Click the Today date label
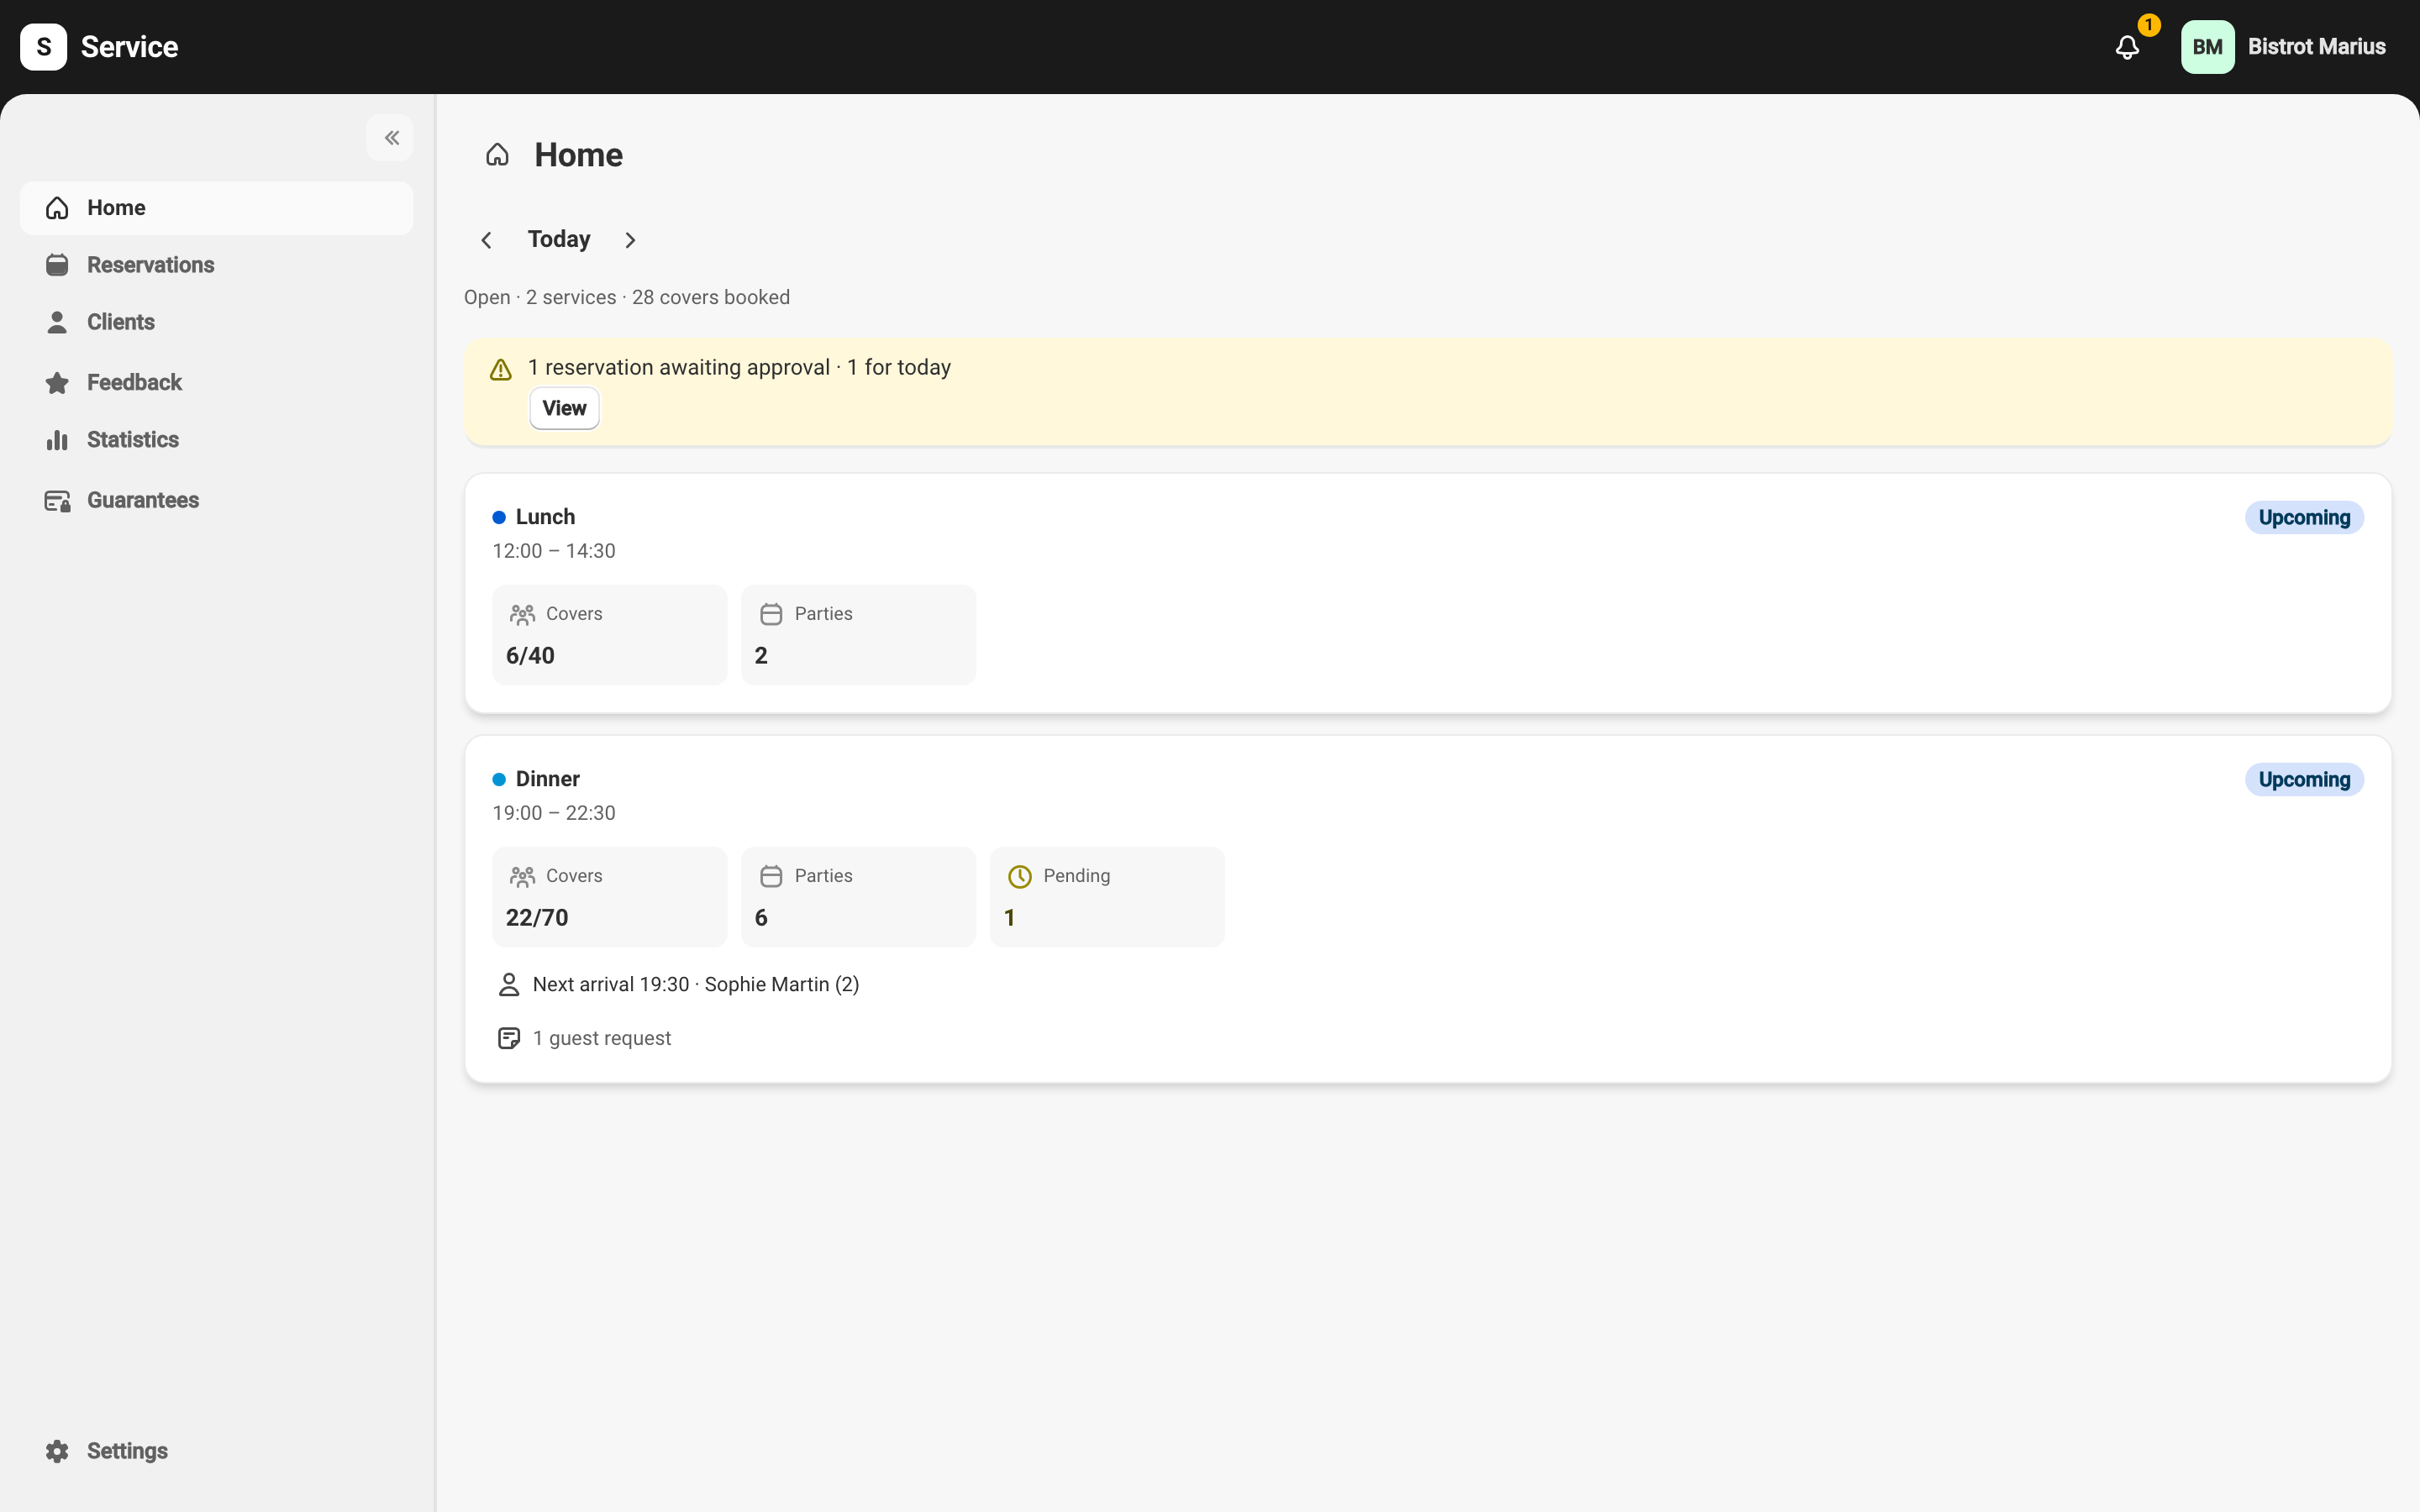Viewport: 2420px width, 1512px height. point(559,239)
